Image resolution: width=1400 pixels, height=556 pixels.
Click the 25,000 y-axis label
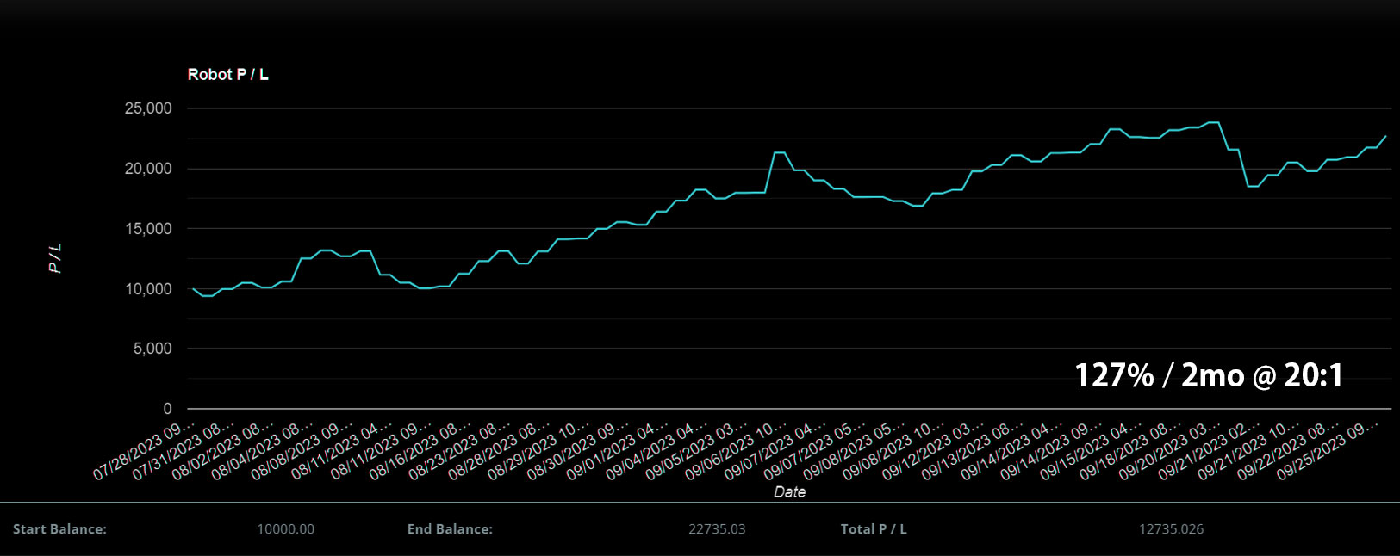tap(148, 108)
